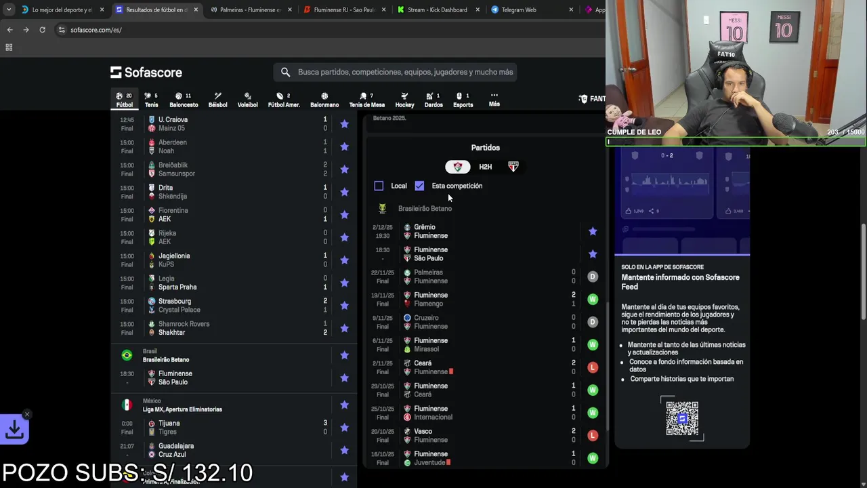Open the Fantasy link in header
The height and width of the screenshot is (488, 867).
[593, 99]
